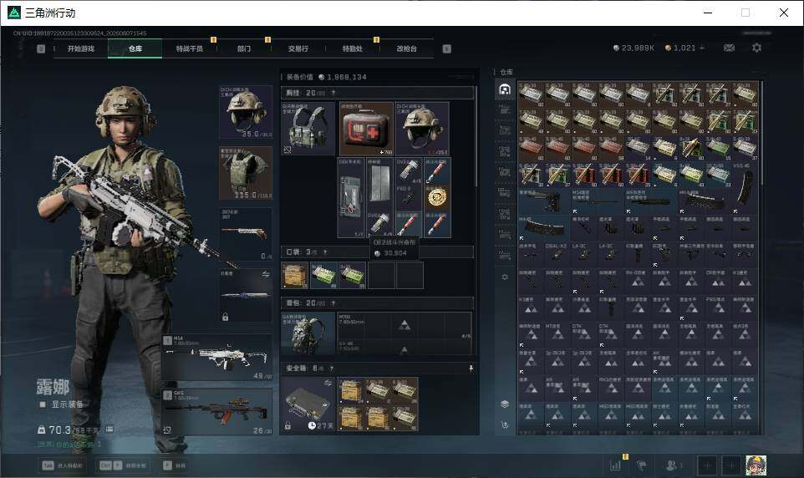The height and width of the screenshot is (478, 804).
Task: Open the 部门 tab
Action: 244,48
